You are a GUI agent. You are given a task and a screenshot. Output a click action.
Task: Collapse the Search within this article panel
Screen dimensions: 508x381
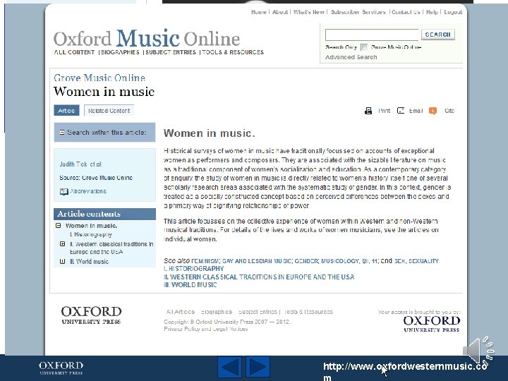(62, 132)
